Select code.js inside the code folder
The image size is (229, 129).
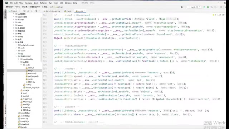[x=30, y=68]
